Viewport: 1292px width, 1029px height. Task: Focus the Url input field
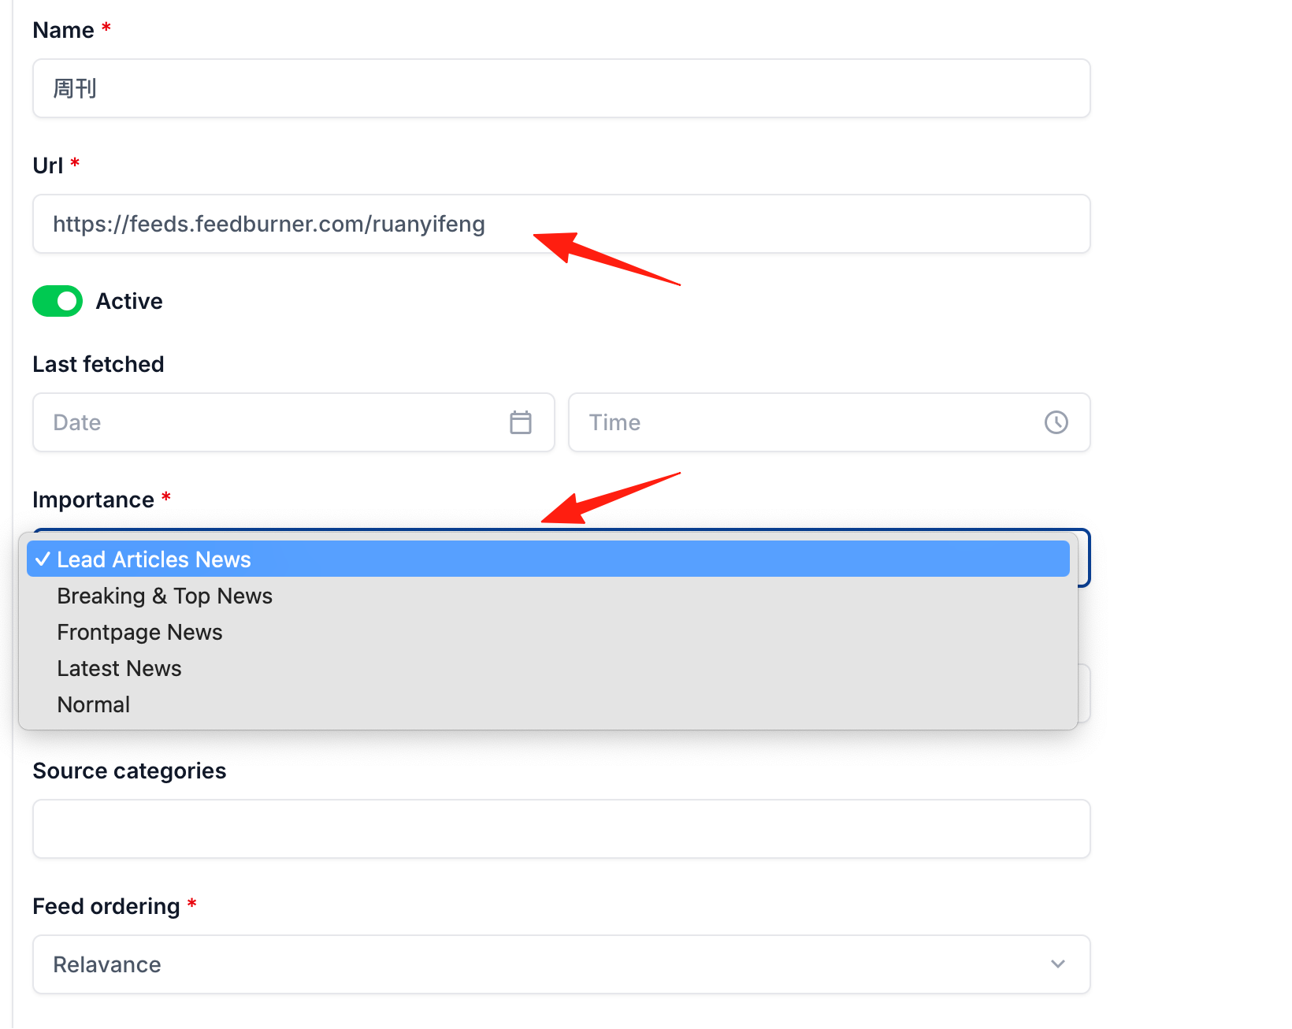coord(561,224)
